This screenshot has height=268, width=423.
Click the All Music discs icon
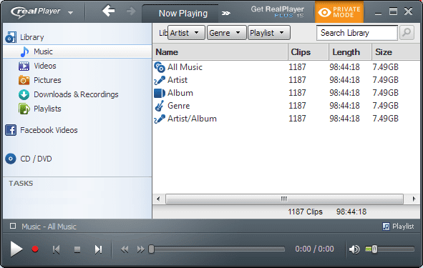[160, 67]
